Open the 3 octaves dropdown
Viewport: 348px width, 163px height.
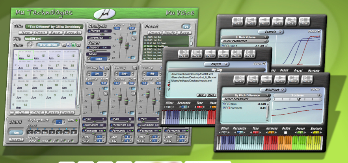pos(298,95)
